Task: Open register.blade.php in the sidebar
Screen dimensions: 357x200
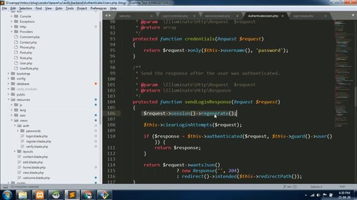Action: click(38, 142)
